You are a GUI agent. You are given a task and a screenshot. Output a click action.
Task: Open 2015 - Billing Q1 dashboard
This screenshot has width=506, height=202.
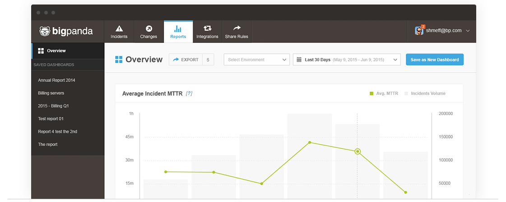tap(54, 106)
